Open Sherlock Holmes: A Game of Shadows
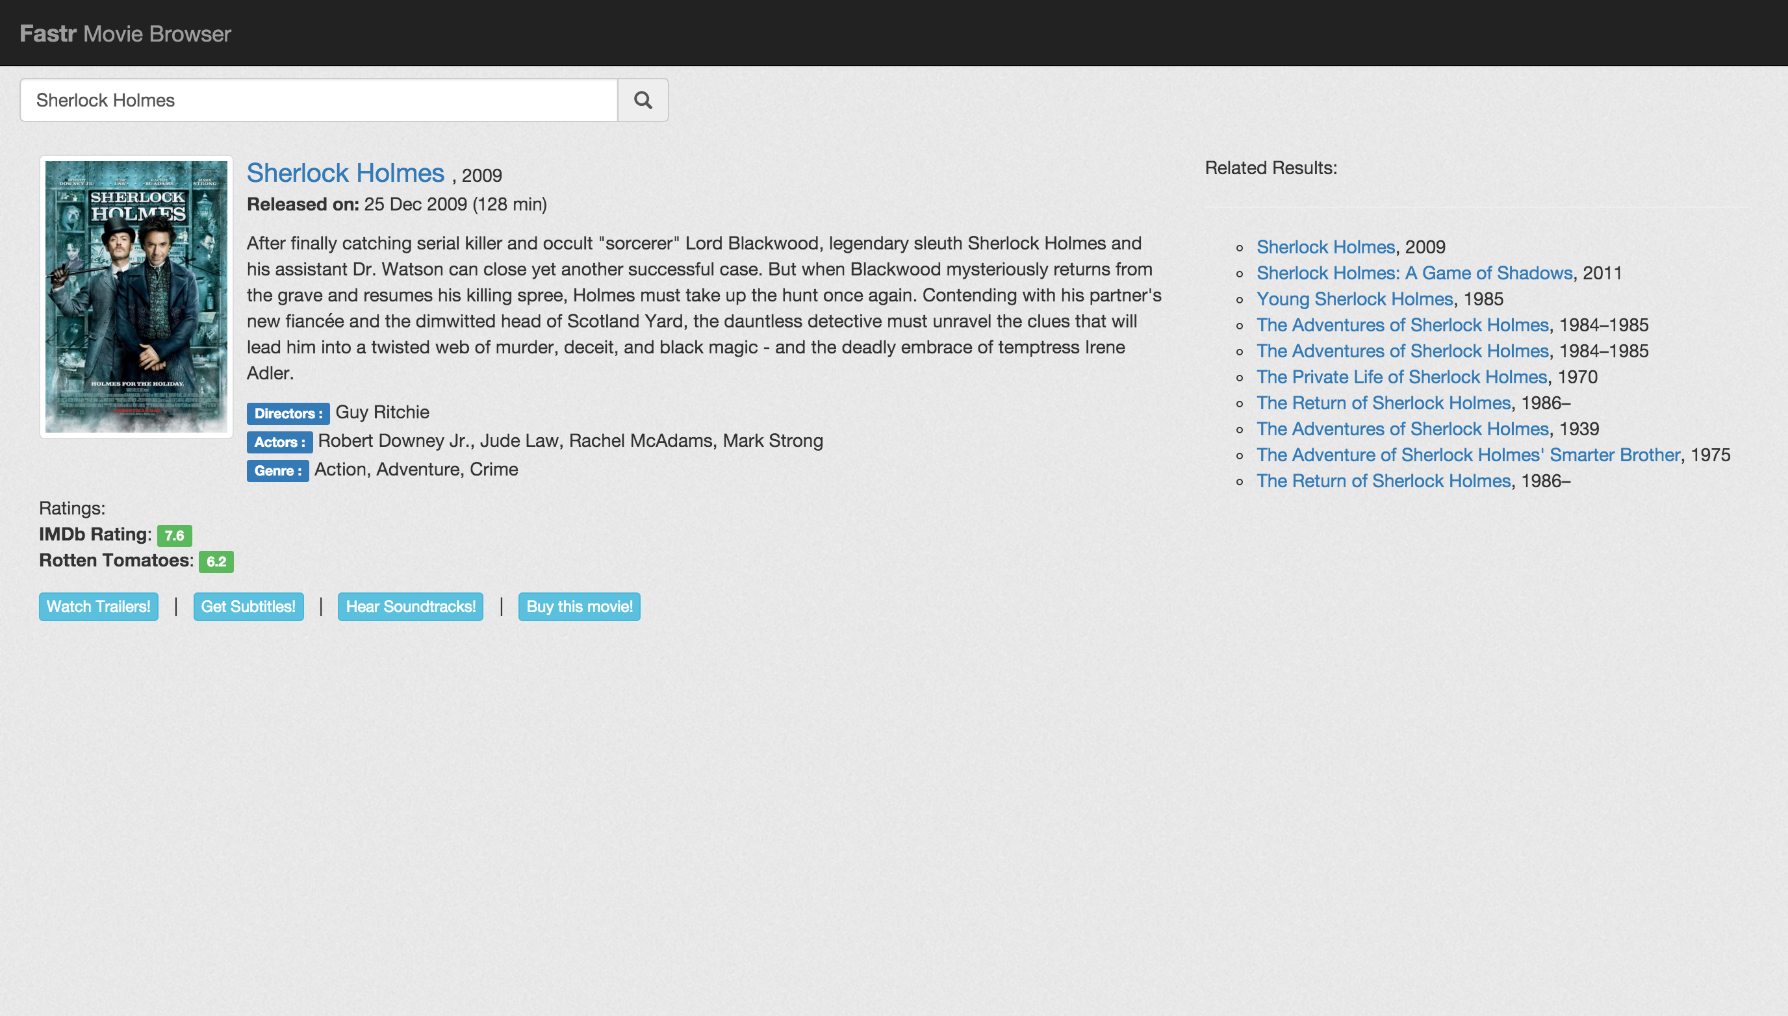Screen dimensions: 1788x1016 click(x=1414, y=273)
